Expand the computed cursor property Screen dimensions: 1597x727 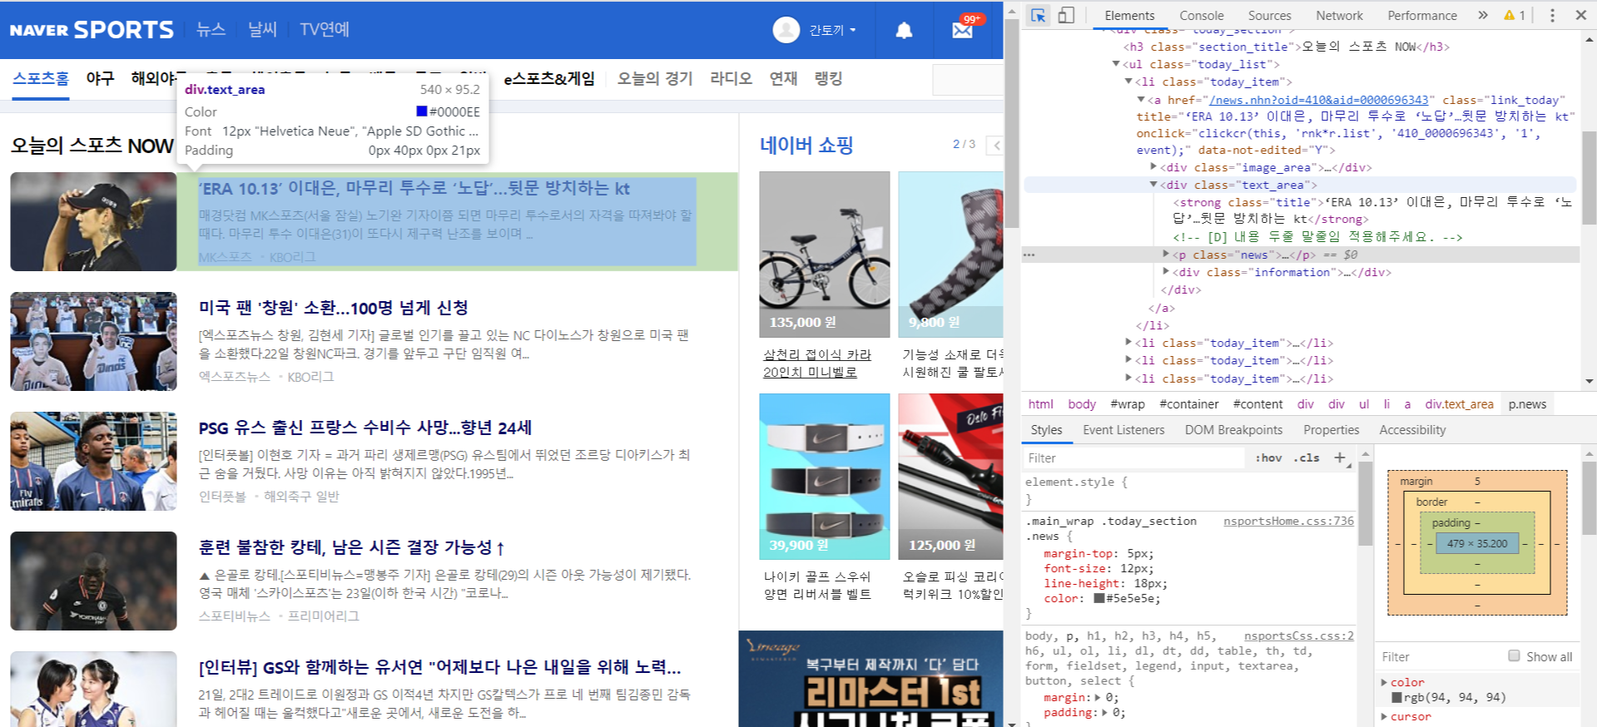click(1385, 716)
